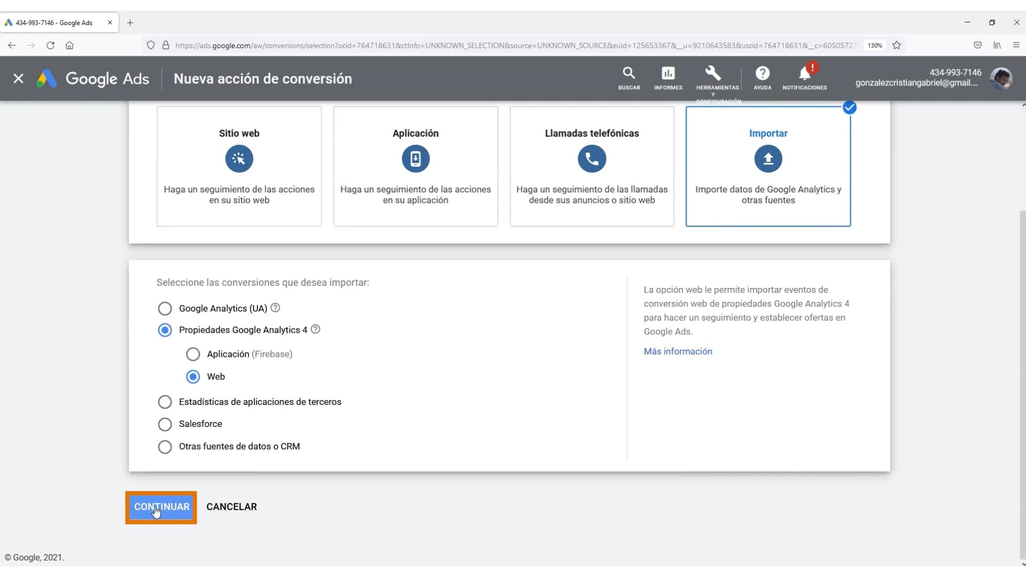Click the CONTINUAR button
1026x577 pixels.
click(x=161, y=506)
